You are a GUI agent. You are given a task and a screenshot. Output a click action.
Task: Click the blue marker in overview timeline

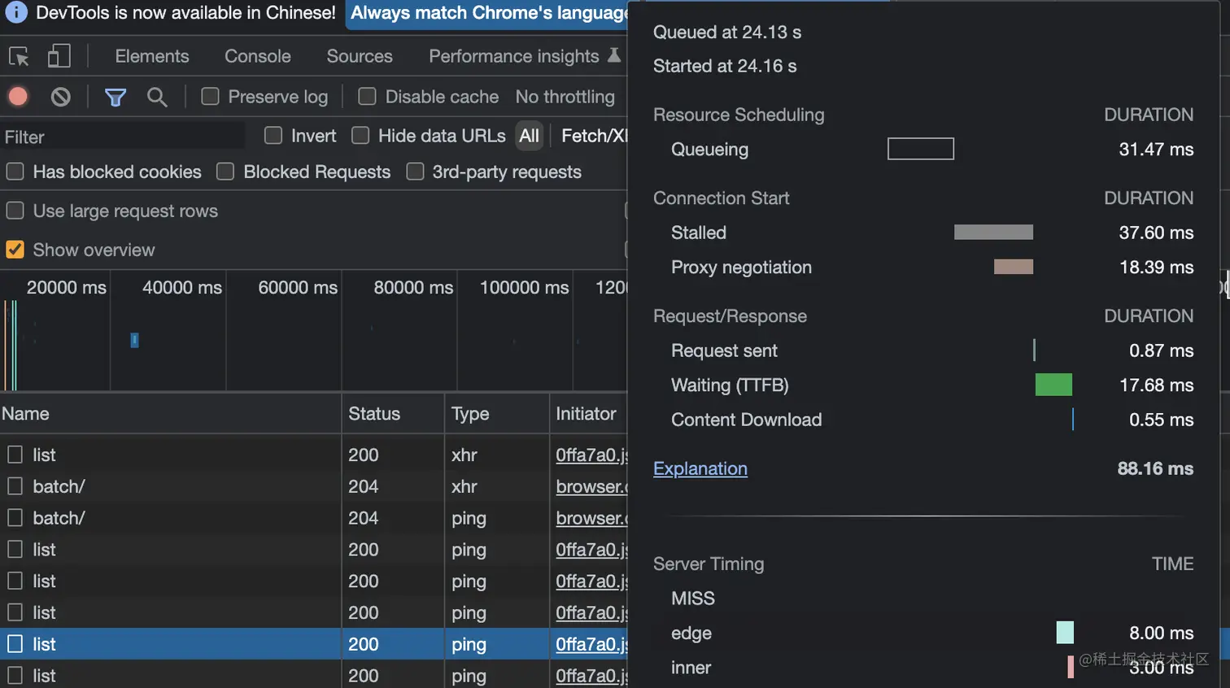(134, 340)
